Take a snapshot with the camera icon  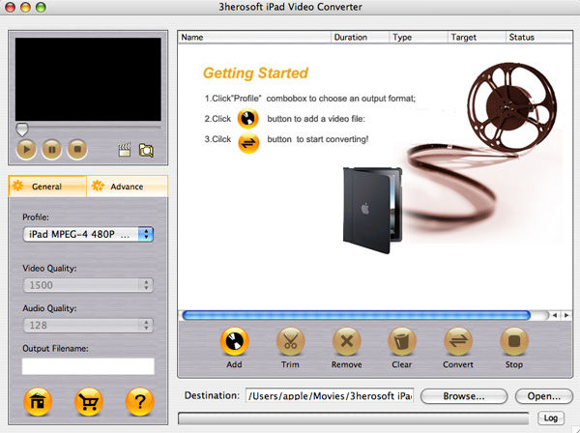146,150
